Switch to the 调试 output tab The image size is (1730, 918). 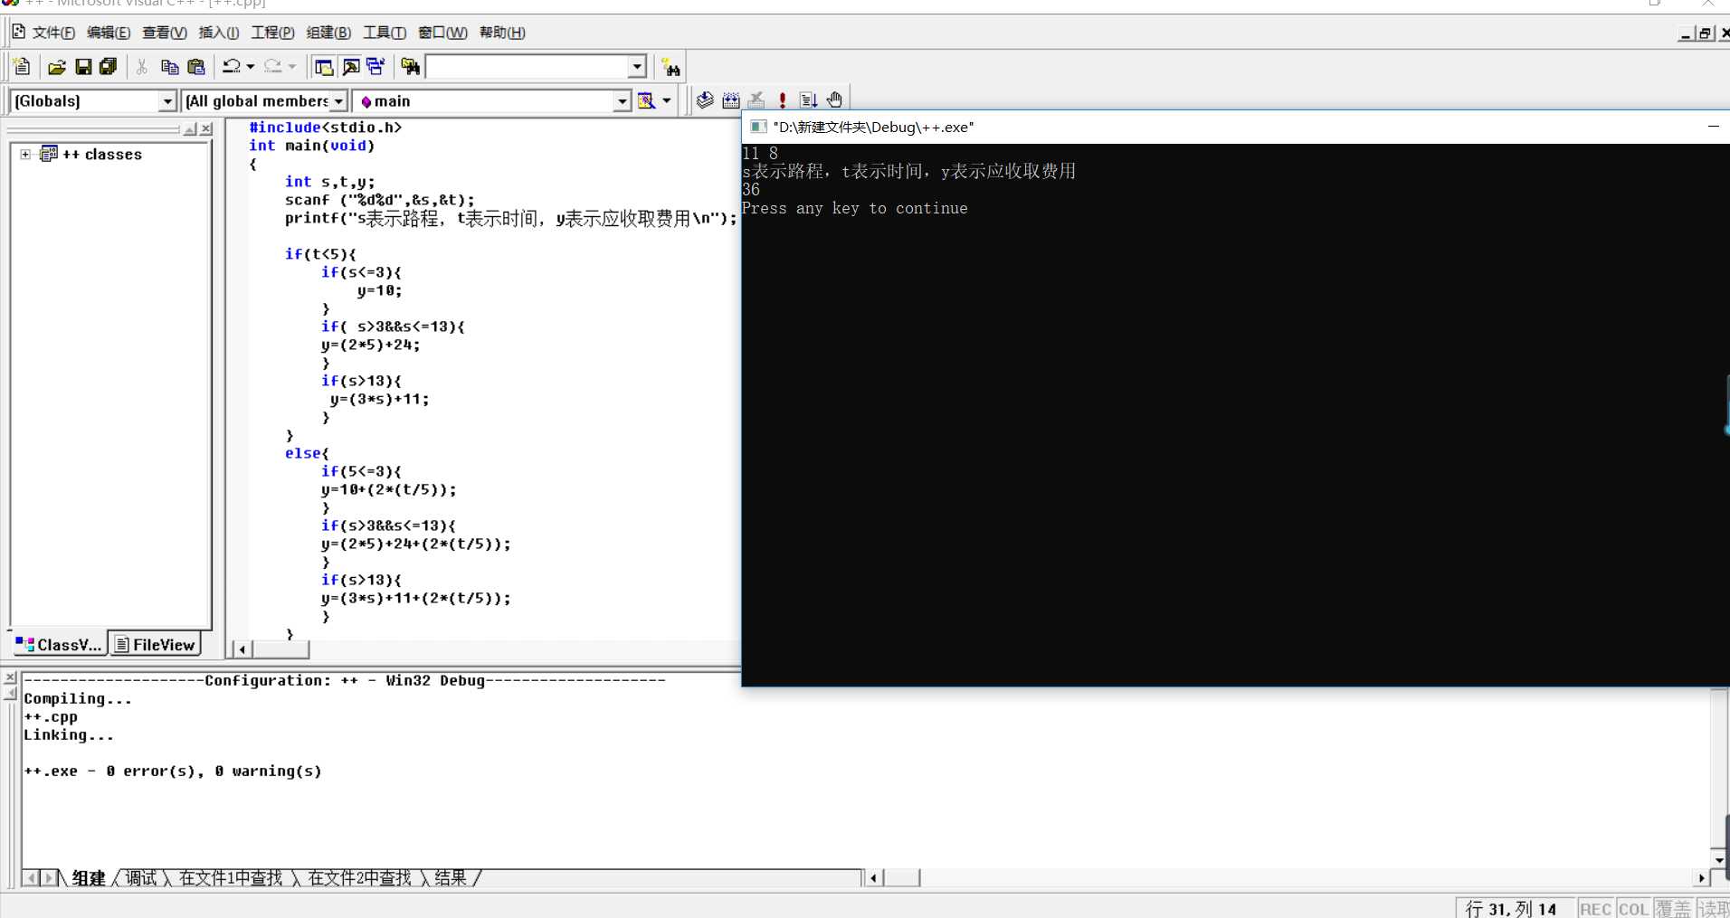(141, 877)
